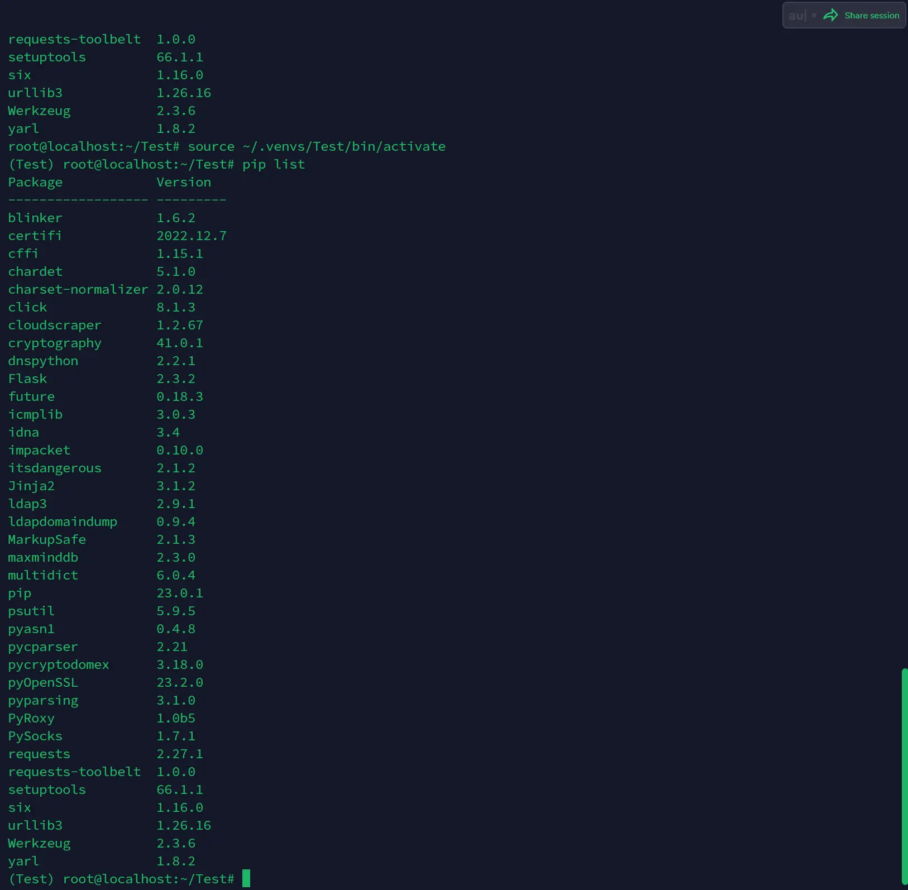Click the Flask package entry
908x890 pixels.
[x=27, y=379]
